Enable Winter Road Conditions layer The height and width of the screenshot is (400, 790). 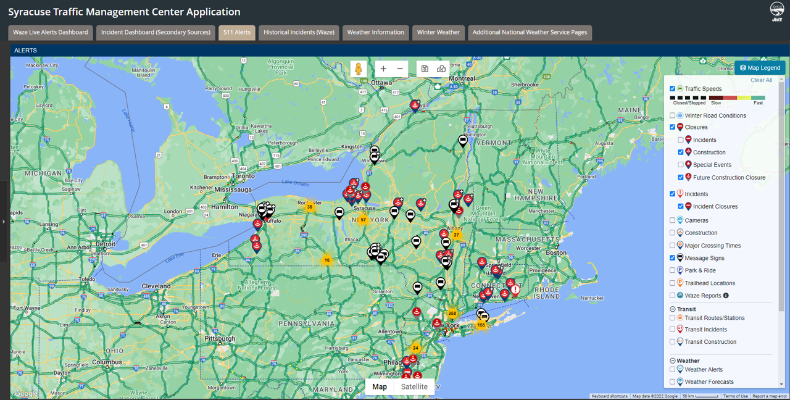tap(673, 115)
